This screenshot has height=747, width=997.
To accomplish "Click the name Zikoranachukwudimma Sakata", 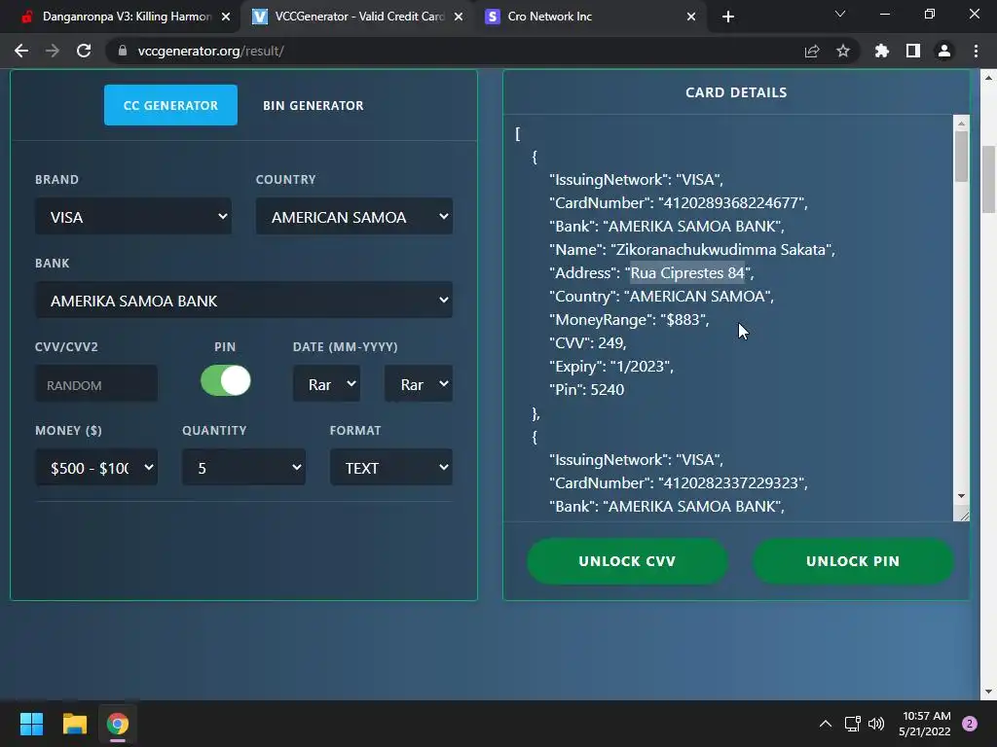I will 721,250.
